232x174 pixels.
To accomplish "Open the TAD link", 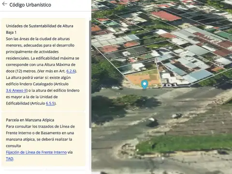I will pyautogui.click(x=10, y=159).
